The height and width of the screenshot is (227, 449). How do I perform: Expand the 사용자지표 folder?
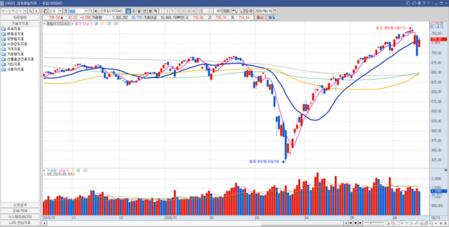[13, 69]
